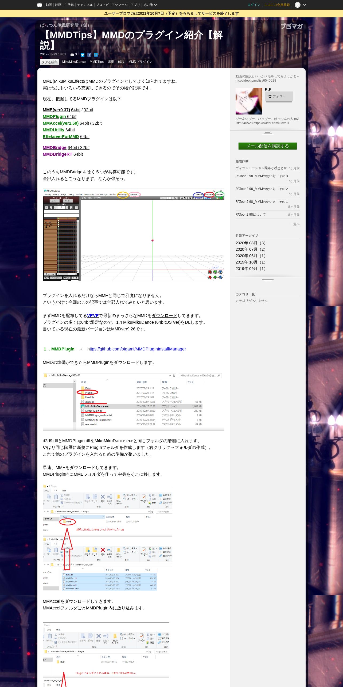Click the P.I.P author avatar thumbnail

click(249, 101)
